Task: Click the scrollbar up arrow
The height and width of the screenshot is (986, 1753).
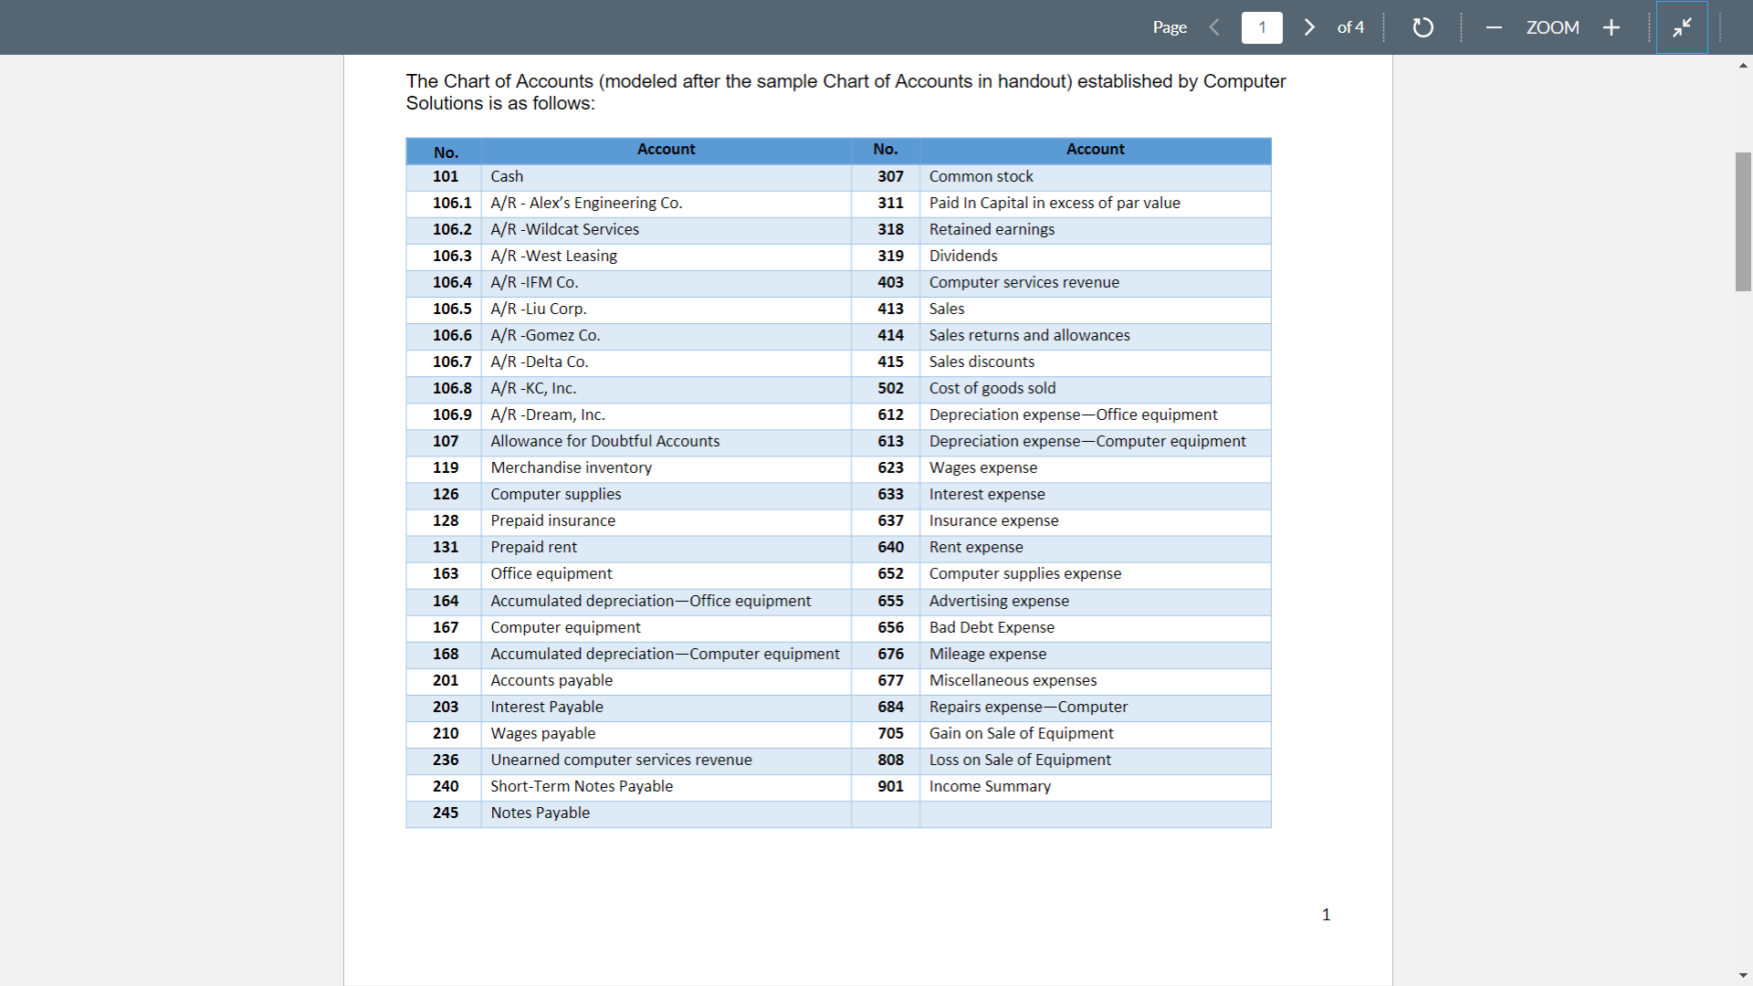Action: [1743, 66]
